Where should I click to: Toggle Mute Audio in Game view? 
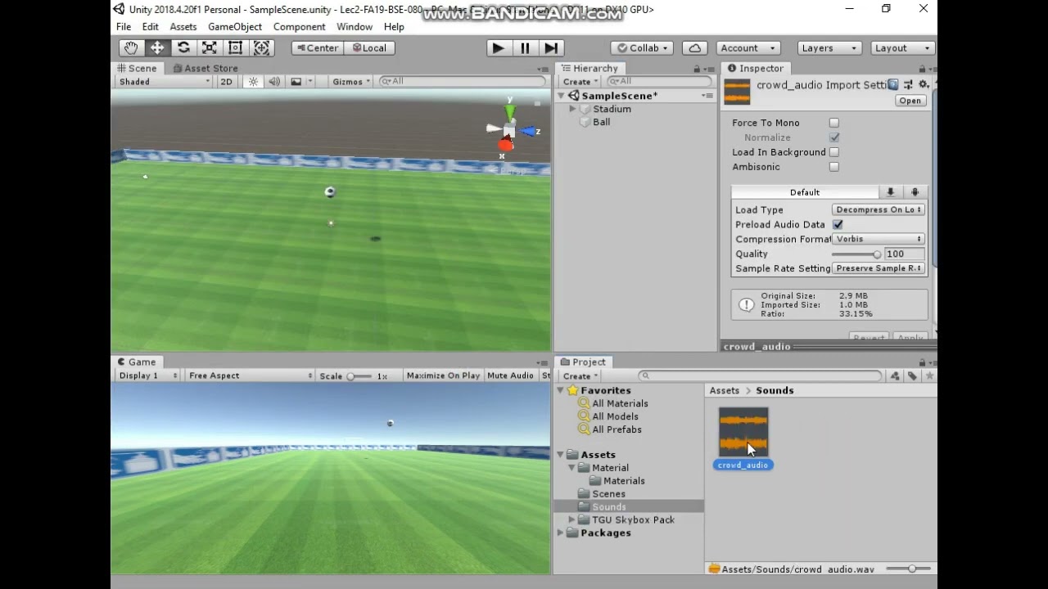pyautogui.click(x=510, y=375)
